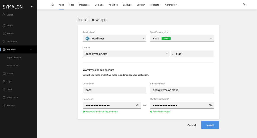Click the Websites globe icon
The height and width of the screenshot is (138, 257).
point(4,49)
